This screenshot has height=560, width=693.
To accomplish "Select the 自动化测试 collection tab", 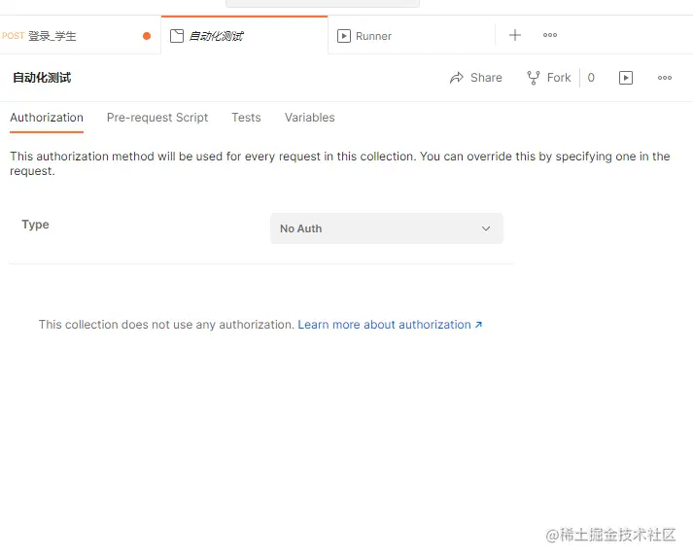I will click(x=244, y=36).
